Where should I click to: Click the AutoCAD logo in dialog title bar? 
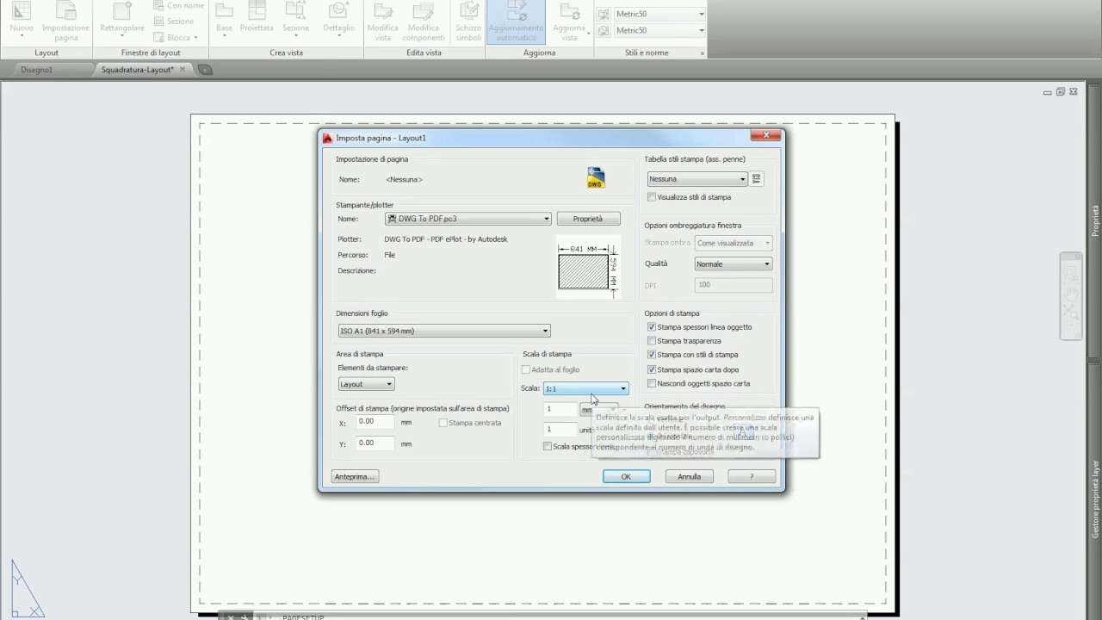327,138
